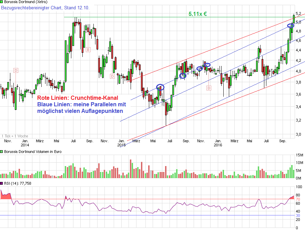Click the 2015 year label on the time axis
The height and width of the screenshot is (232, 305).
[121, 145]
